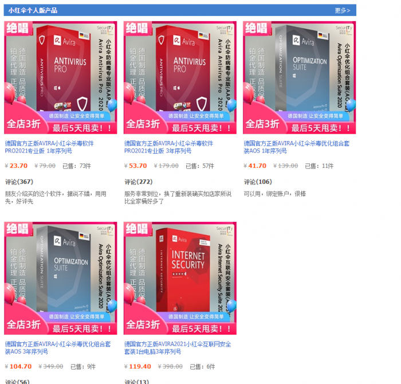Click the ¥104.70 price
This screenshot has width=401, height=384.
[18, 366]
